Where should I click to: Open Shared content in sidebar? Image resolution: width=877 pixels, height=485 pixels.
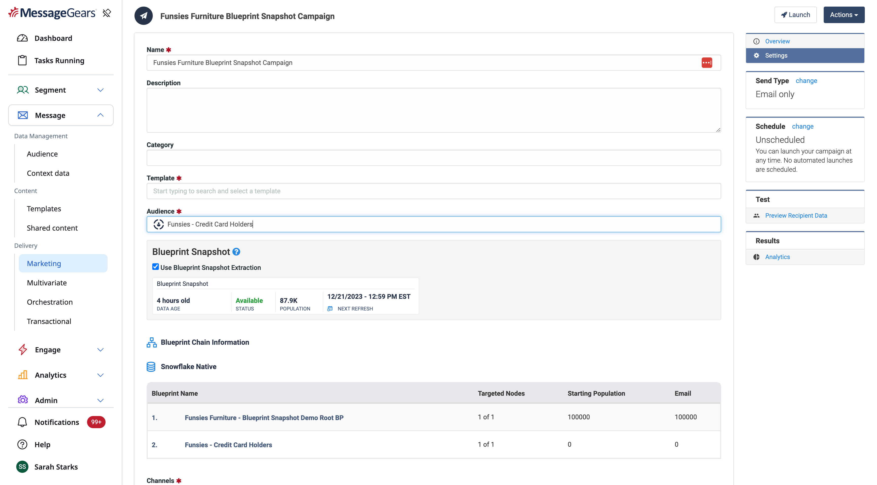[52, 228]
